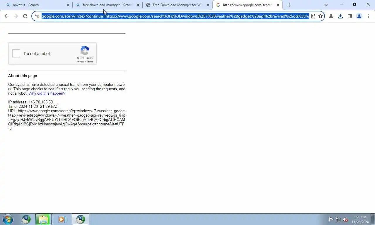Viewport: 375px width, 225px height.
Task: Close the 'free download manager' search tab
Action: [138, 5]
